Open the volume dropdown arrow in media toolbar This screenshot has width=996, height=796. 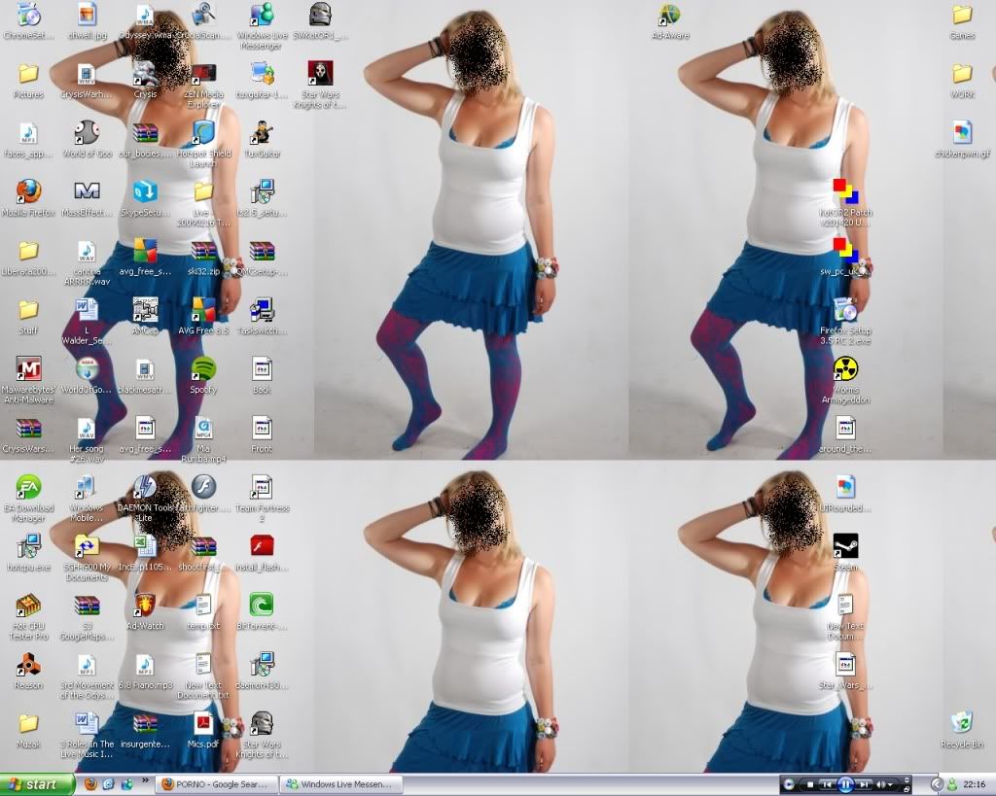click(892, 785)
